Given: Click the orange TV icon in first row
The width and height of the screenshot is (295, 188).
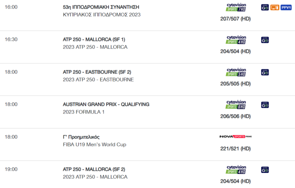Looking at the screenshot, I should point(275,8).
